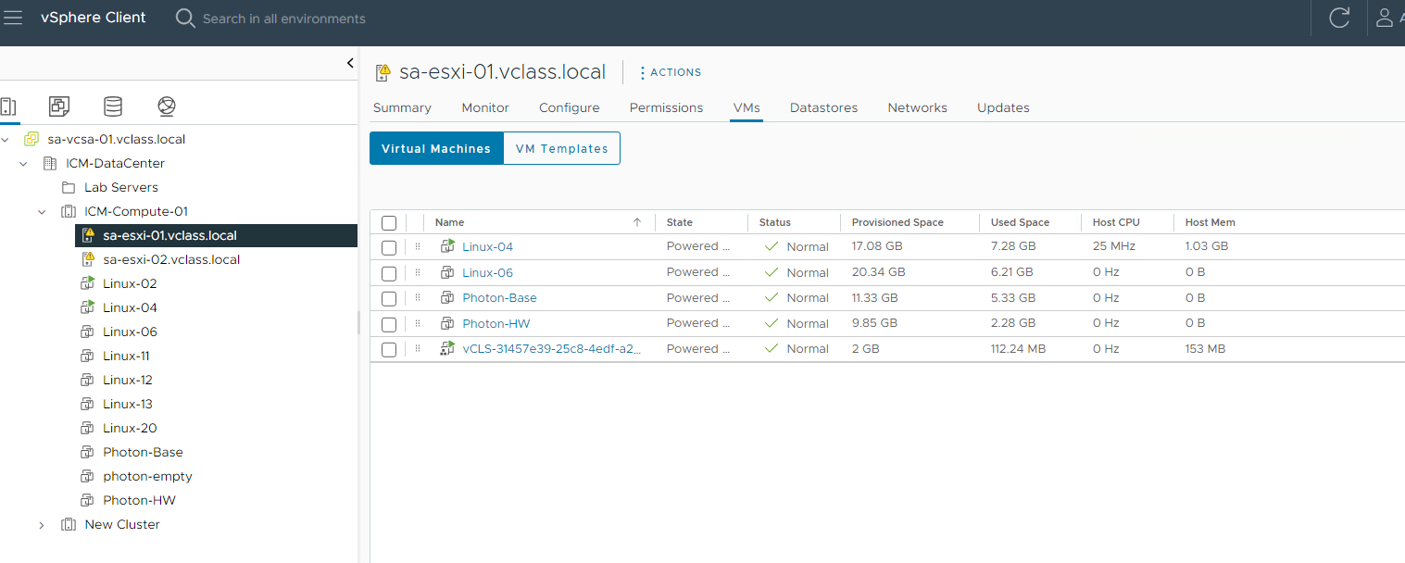Click VM icon in Linux-06 table row
1405x563 pixels.
(x=448, y=272)
